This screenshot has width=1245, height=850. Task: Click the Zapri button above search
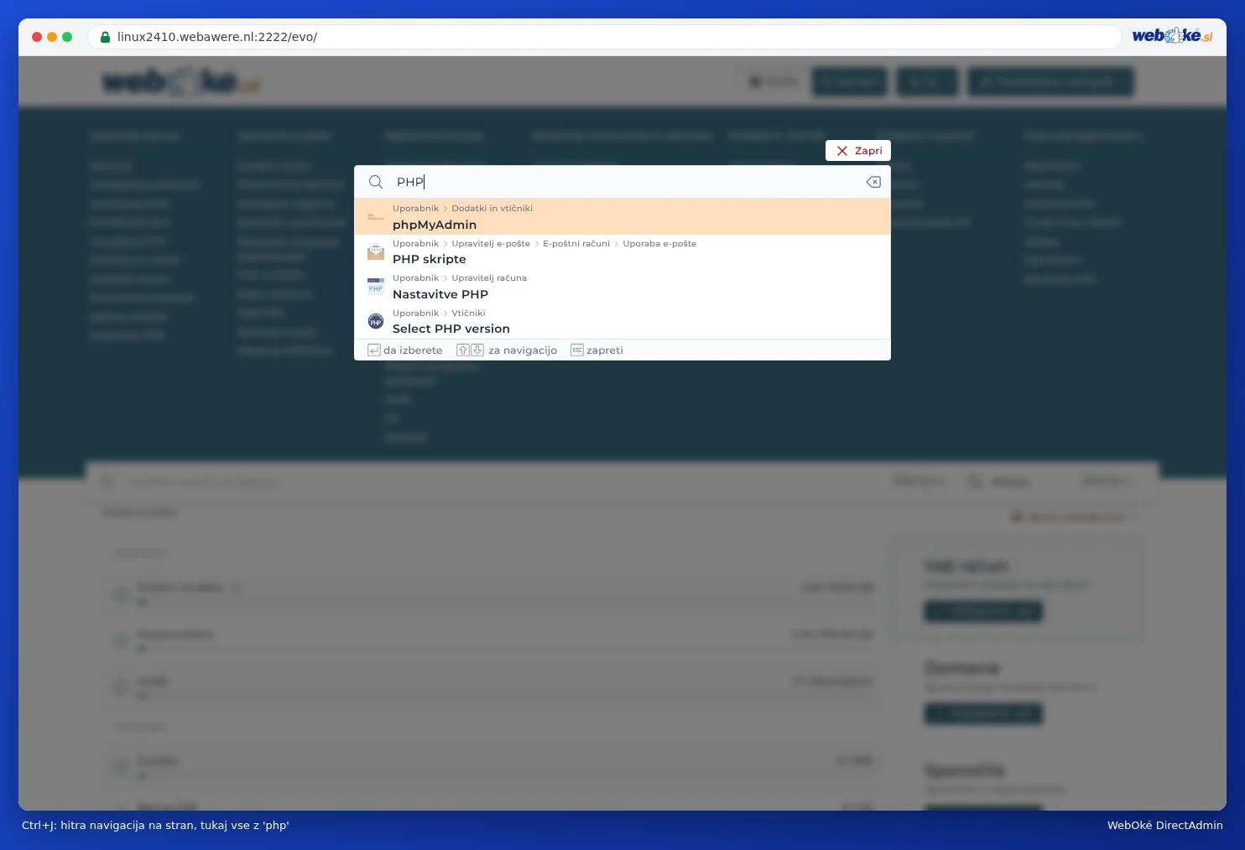pyautogui.click(x=857, y=151)
